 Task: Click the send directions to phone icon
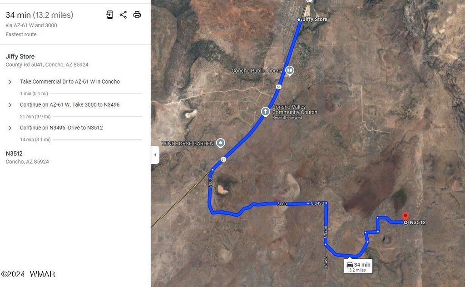pyautogui.click(x=109, y=15)
